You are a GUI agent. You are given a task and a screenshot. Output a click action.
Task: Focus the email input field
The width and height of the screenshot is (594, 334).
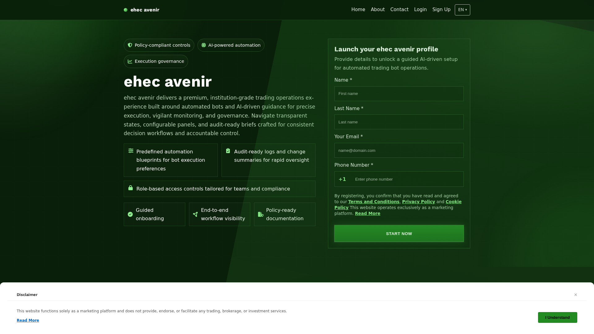[x=399, y=150]
